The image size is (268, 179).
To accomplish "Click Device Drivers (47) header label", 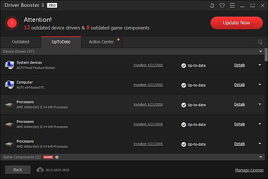I will click(x=19, y=51).
